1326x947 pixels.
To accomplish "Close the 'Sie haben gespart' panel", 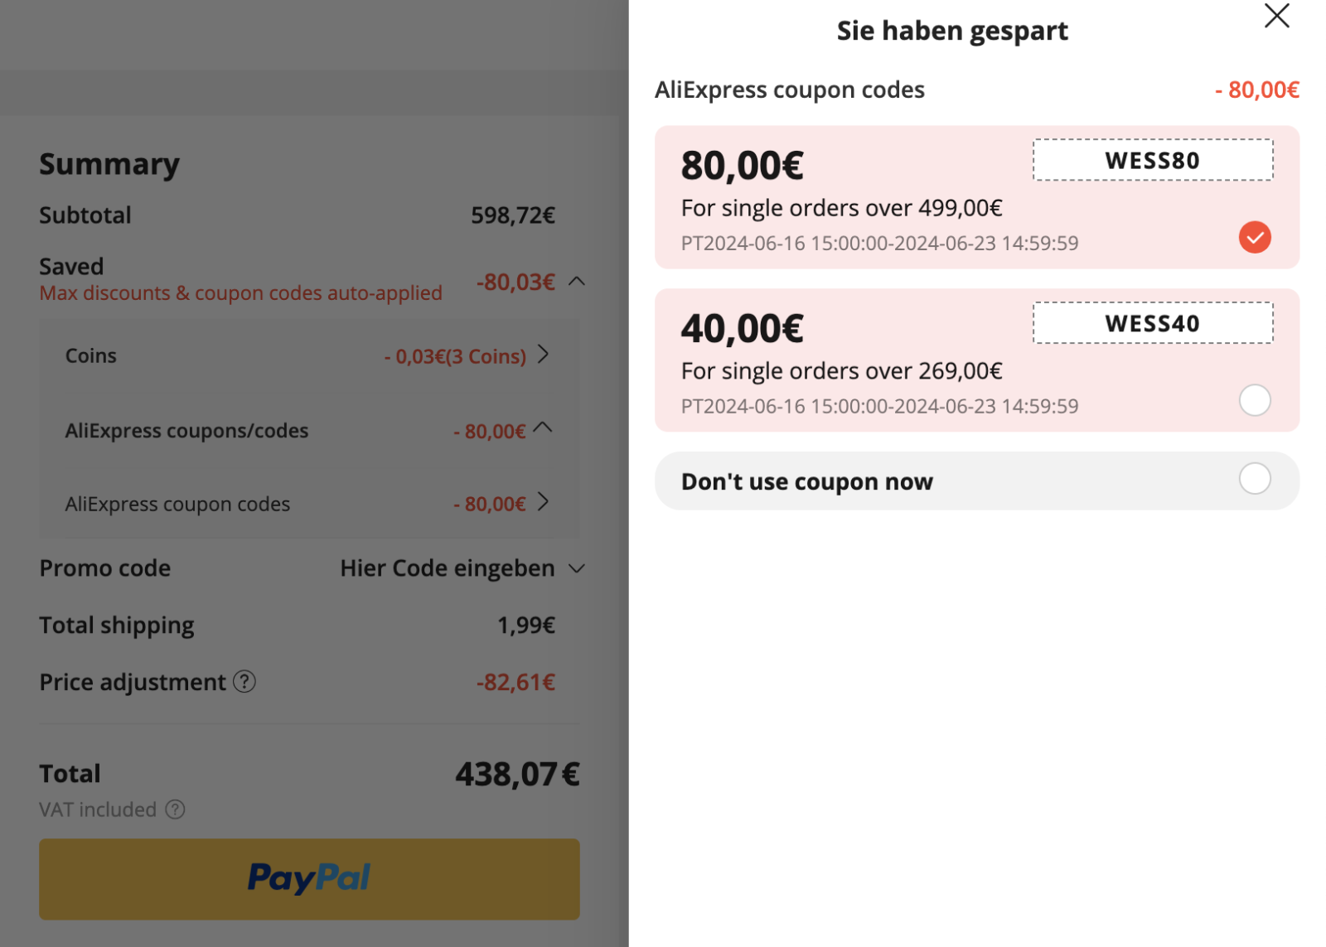I will [1276, 16].
